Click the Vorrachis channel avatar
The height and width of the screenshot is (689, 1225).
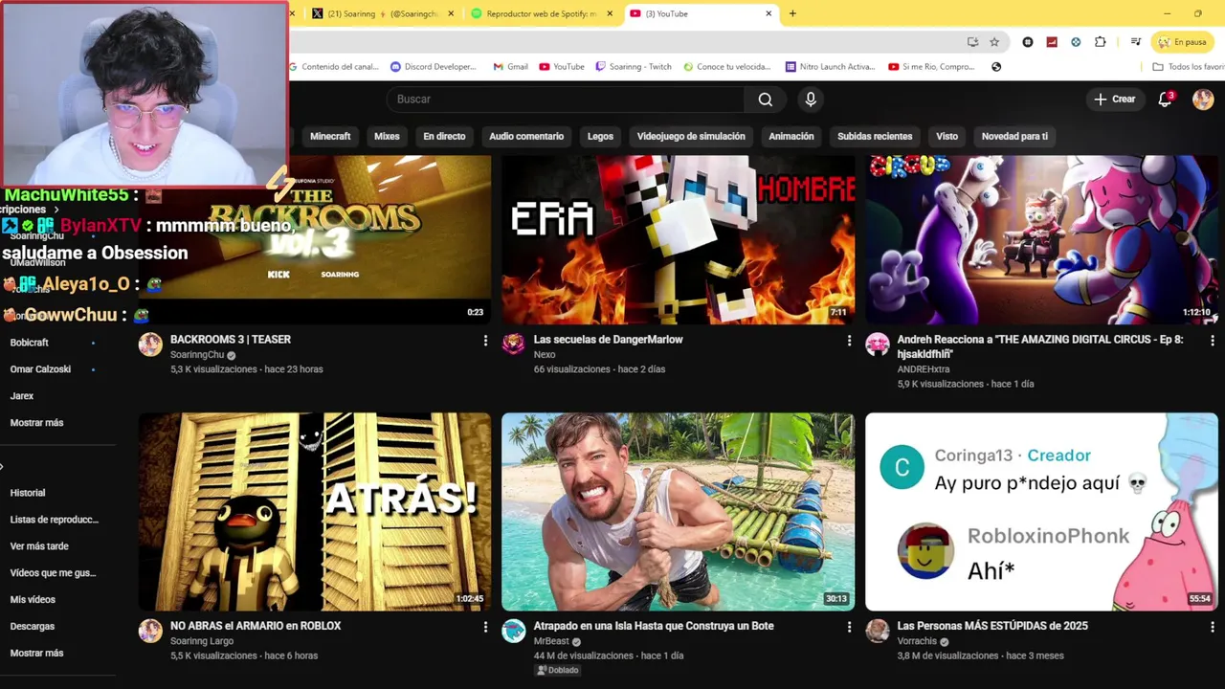pyautogui.click(x=878, y=631)
